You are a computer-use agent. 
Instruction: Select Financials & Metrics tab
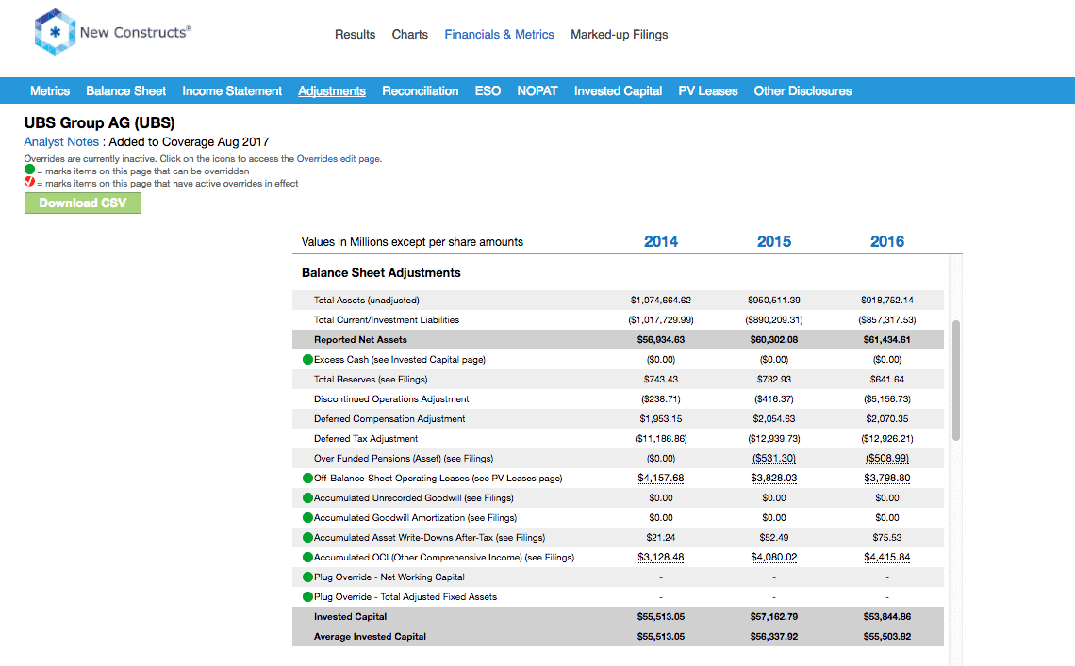(x=499, y=34)
